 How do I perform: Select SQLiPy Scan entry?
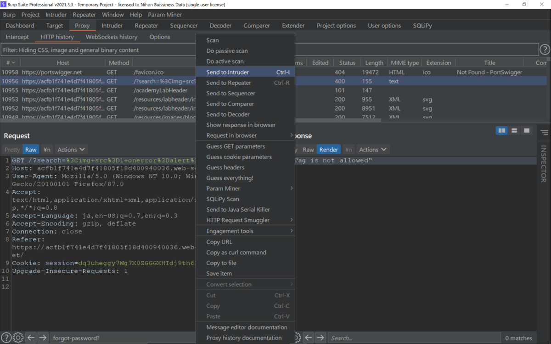point(245,199)
